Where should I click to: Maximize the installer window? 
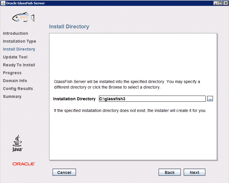220,3
